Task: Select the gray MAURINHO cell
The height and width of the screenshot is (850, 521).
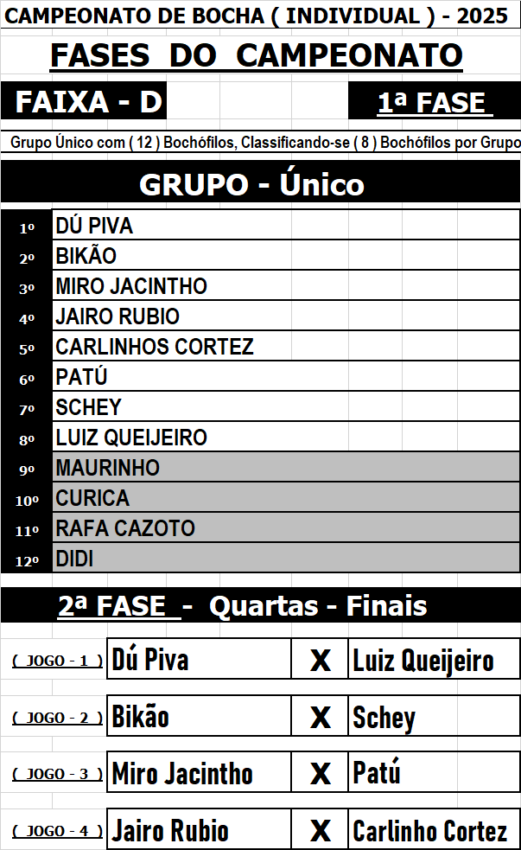Action: [x=285, y=468]
